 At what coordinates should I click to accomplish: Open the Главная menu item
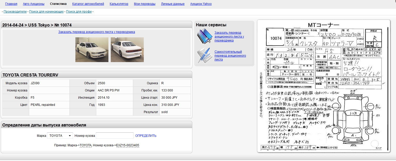click(11, 4)
